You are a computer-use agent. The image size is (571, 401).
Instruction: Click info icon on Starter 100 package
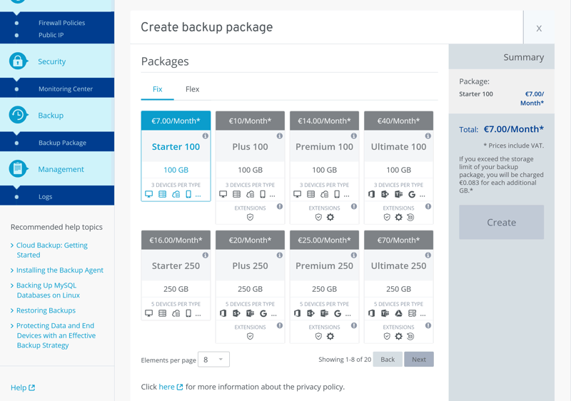[206, 136]
